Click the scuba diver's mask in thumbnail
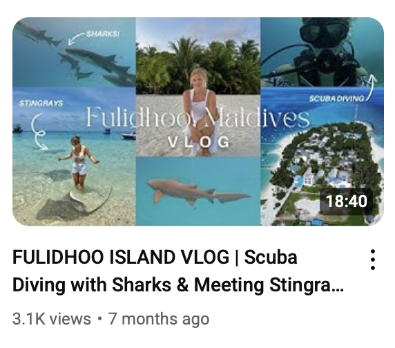 (323, 32)
